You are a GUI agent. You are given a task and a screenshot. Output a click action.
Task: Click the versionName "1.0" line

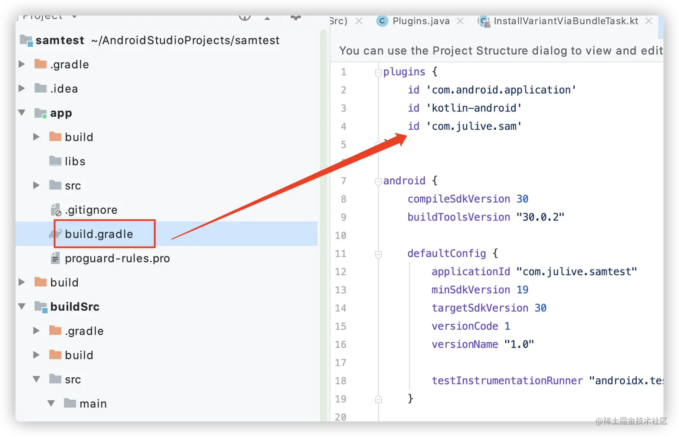point(483,344)
